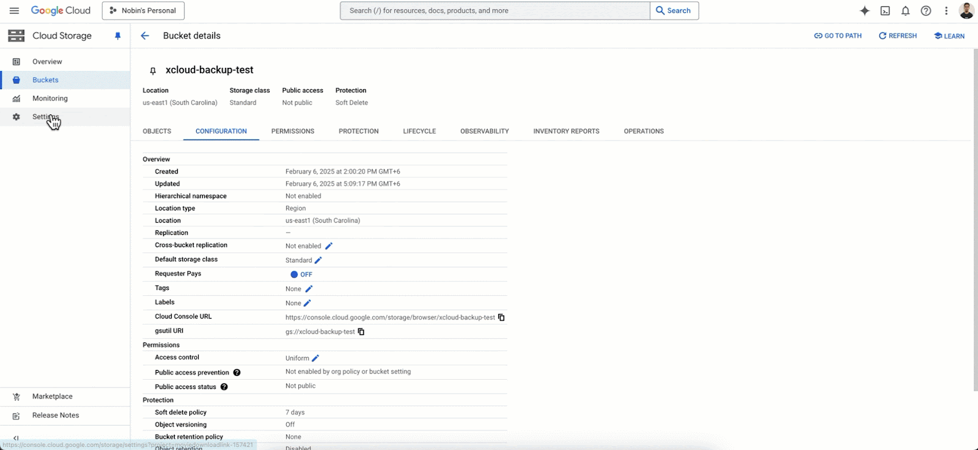The height and width of the screenshot is (450, 978).
Task: Open the help question mark menu
Action: pos(926,10)
